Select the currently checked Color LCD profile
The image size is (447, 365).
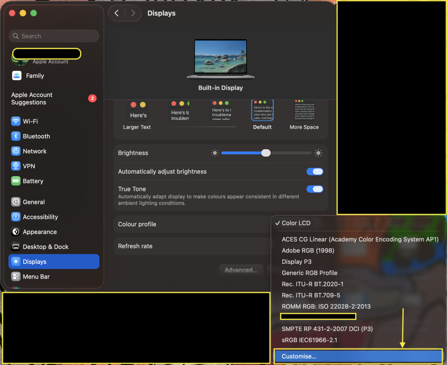pos(296,223)
